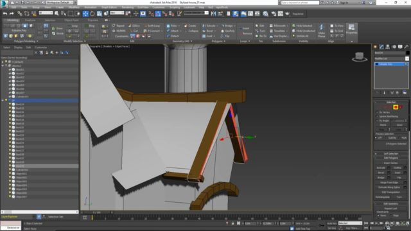This screenshot has width=411, height=231.
Task: Click the ViewCube in viewport
Action: point(360,56)
